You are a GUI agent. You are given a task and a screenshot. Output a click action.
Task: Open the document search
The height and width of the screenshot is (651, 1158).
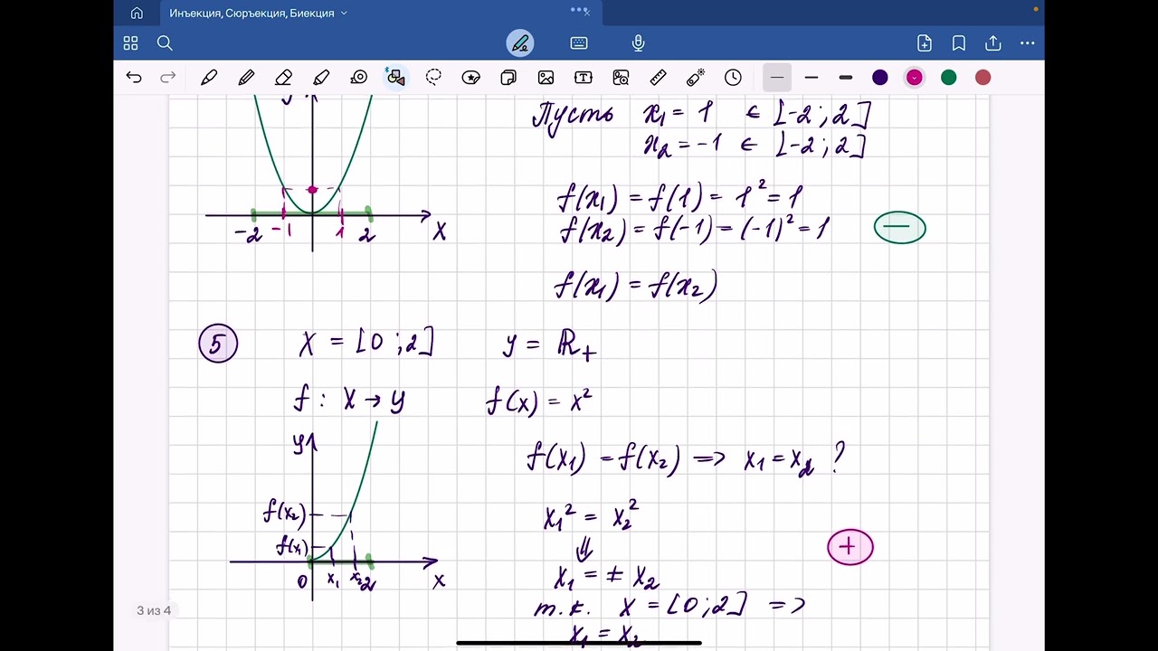[165, 43]
